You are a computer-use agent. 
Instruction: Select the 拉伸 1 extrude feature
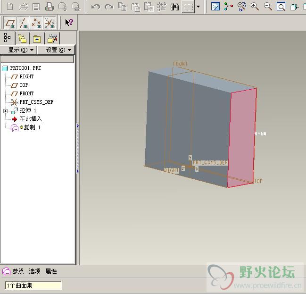[28, 110]
